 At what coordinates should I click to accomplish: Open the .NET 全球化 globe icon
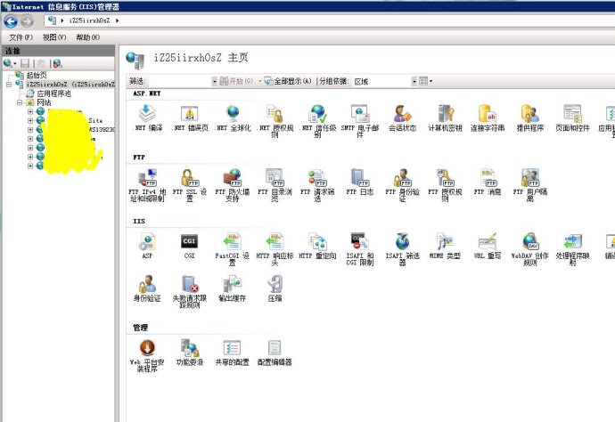pyautogui.click(x=233, y=114)
